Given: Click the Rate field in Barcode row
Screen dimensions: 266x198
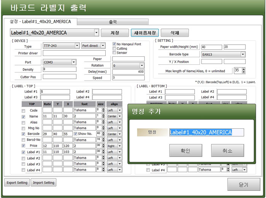Looking at the screenshot, I should point(47,134).
